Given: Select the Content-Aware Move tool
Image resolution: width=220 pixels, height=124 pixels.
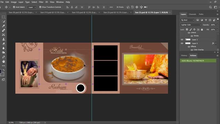Looking at the screenshot, I should tap(3, 35).
